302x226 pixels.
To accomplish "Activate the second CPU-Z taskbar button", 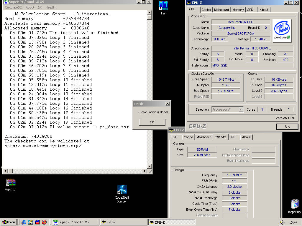I will pos(172,222).
